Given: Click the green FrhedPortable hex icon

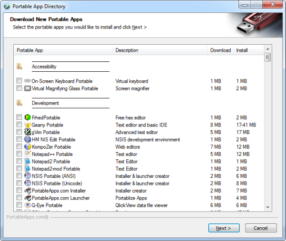Looking at the screenshot, I should click(x=27, y=117).
